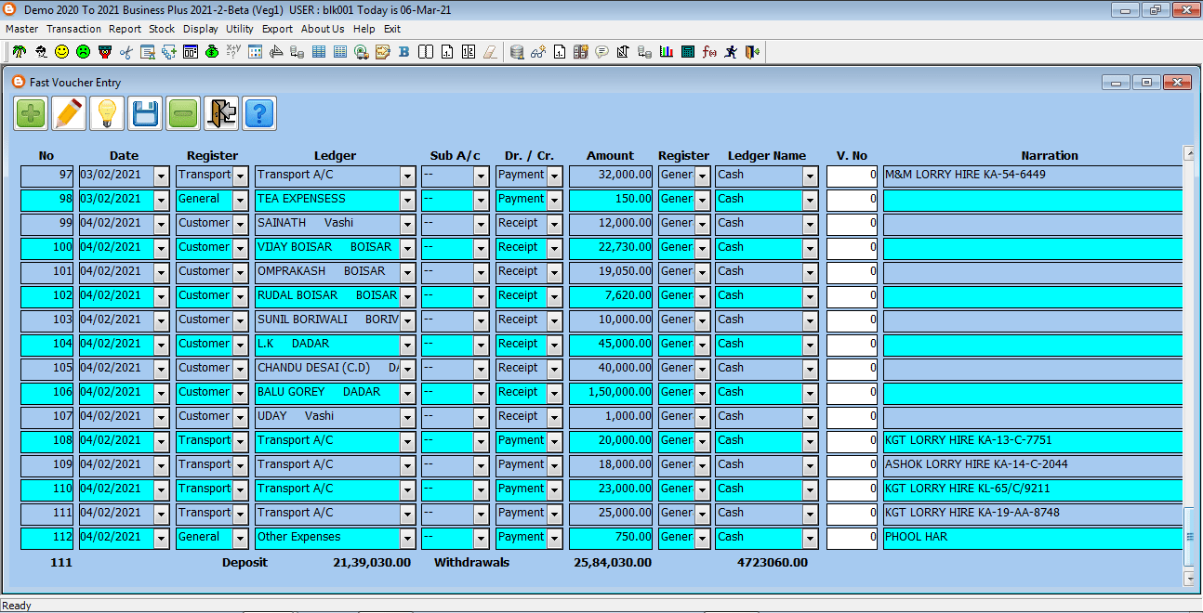This screenshot has height=613, width=1203.
Task: Open the Transaction menu
Action: pos(73,29)
